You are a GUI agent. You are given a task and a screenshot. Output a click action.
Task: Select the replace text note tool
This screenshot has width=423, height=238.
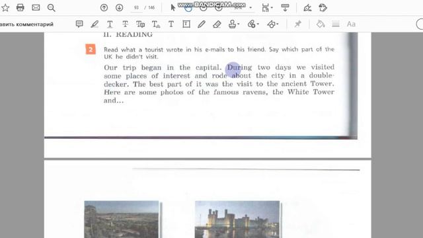[x=140, y=24]
